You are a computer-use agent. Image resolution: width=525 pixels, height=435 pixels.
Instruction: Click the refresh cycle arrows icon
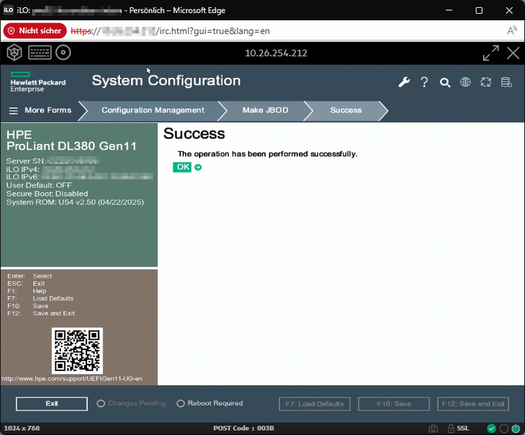tap(486, 82)
